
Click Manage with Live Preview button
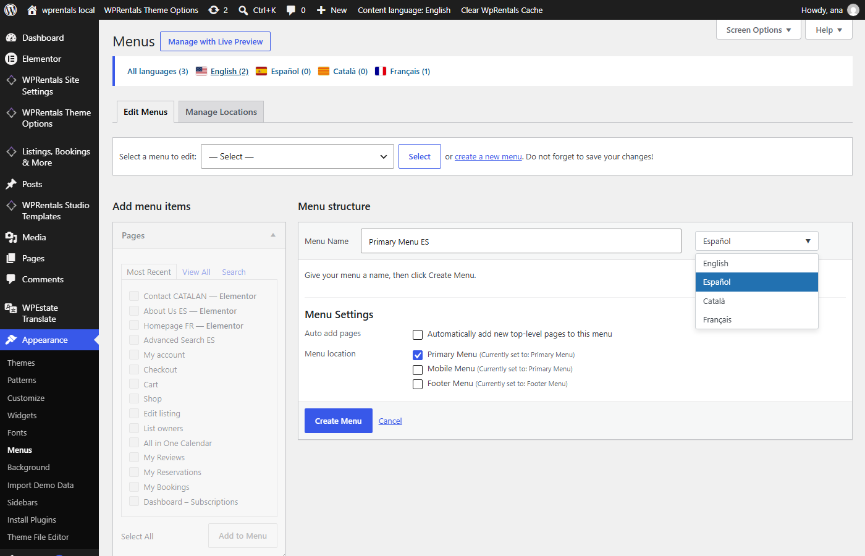pyautogui.click(x=216, y=41)
